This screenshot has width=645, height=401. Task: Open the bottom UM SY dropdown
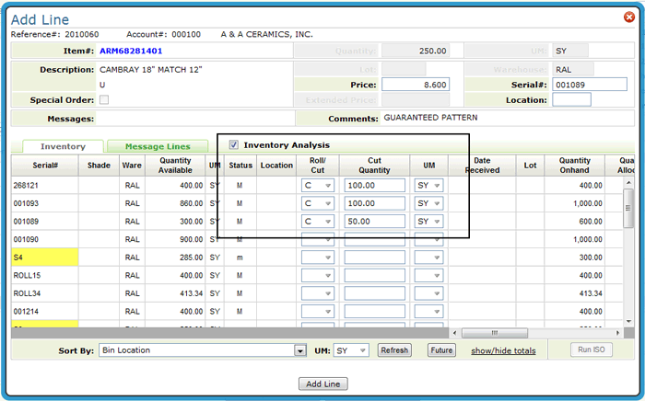point(351,350)
